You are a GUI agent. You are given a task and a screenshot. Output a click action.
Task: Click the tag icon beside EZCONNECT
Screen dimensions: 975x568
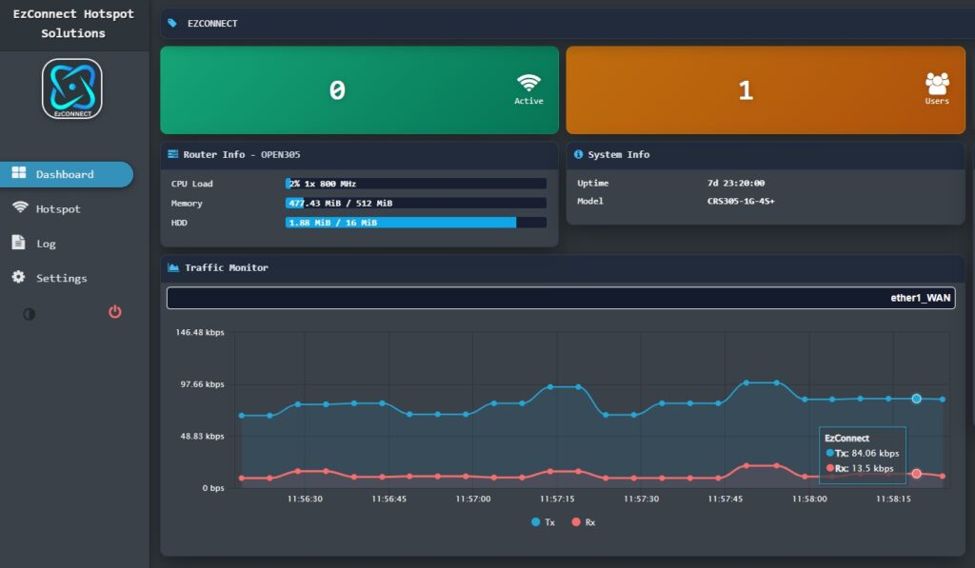coord(172,23)
